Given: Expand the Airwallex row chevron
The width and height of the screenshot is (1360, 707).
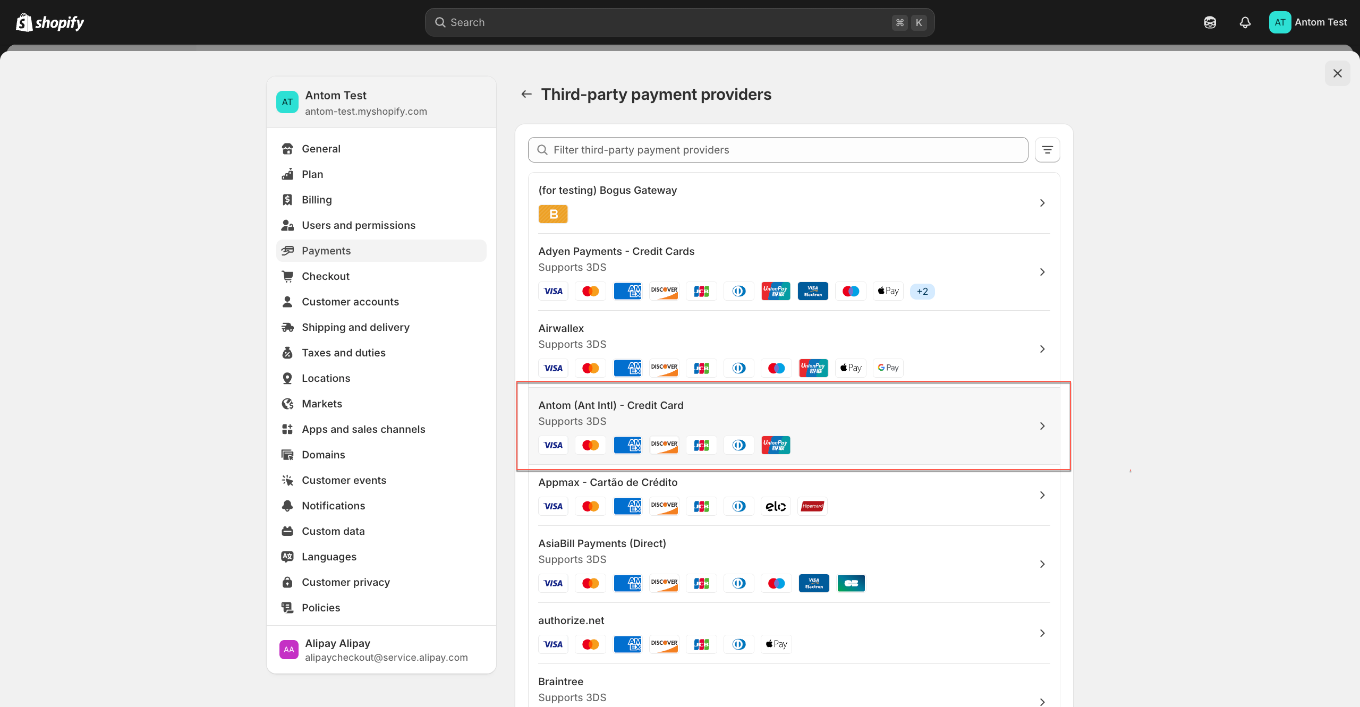Looking at the screenshot, I should [1042, 349].
